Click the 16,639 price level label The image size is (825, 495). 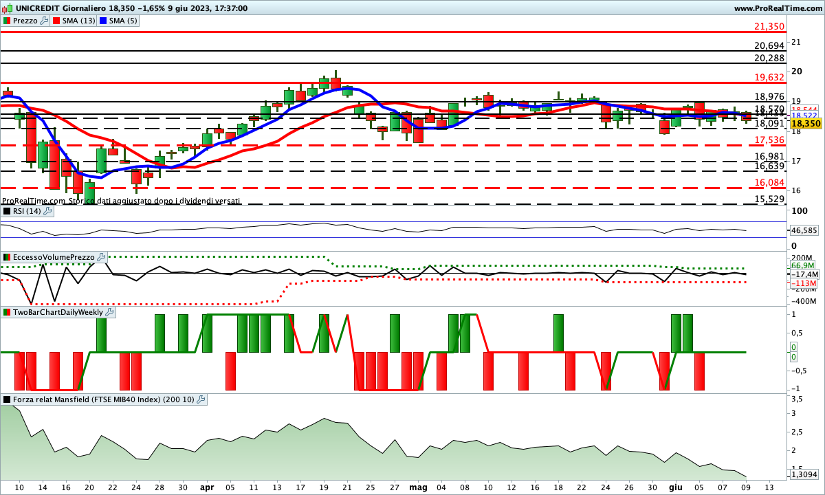tap(769, 166)
